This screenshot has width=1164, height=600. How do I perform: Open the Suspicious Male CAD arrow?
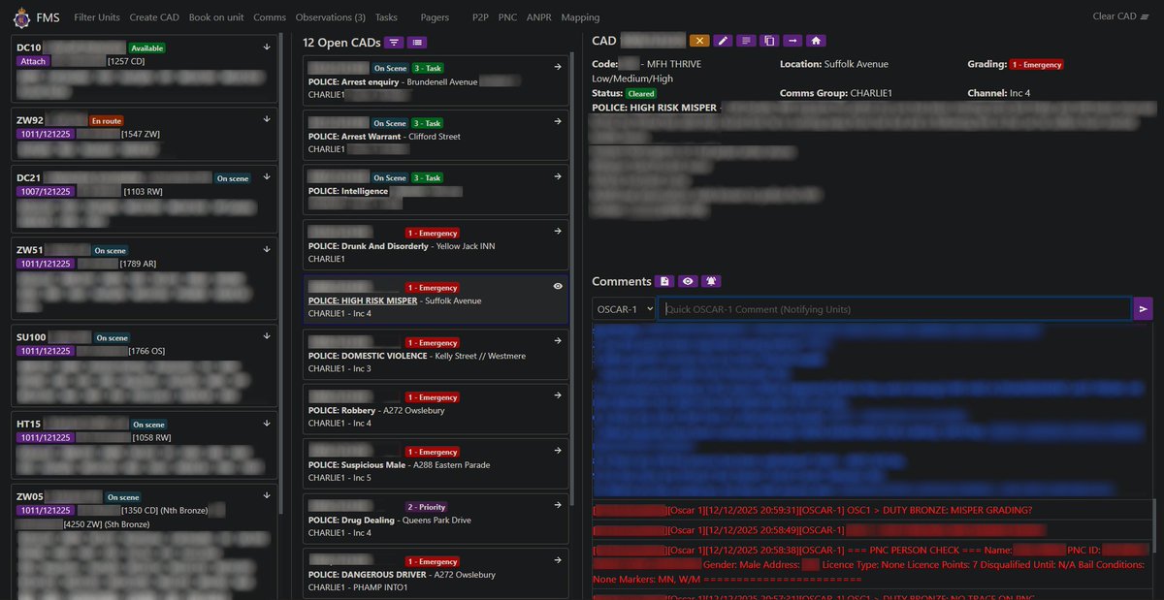[558, 451]
